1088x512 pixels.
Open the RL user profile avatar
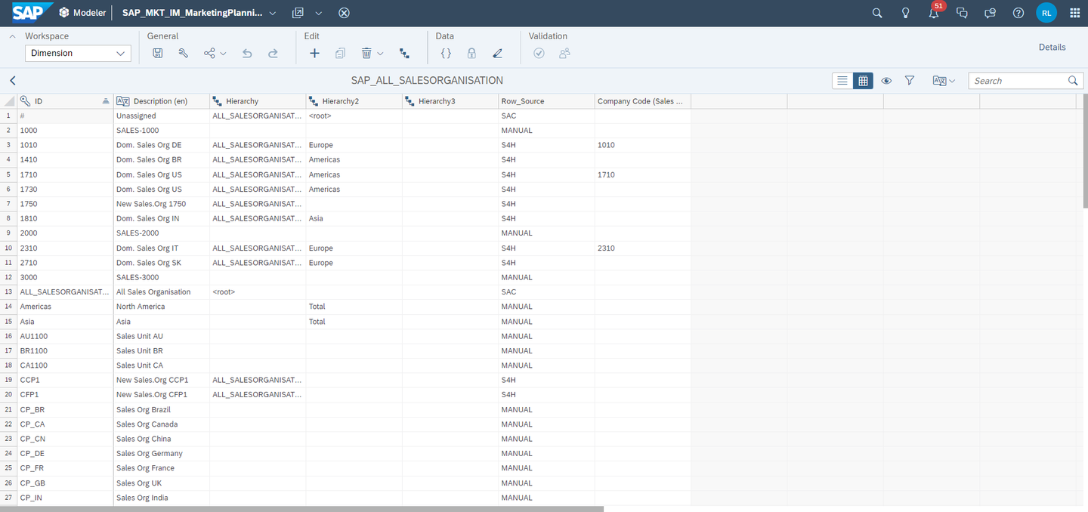[x=1046, y=13]
